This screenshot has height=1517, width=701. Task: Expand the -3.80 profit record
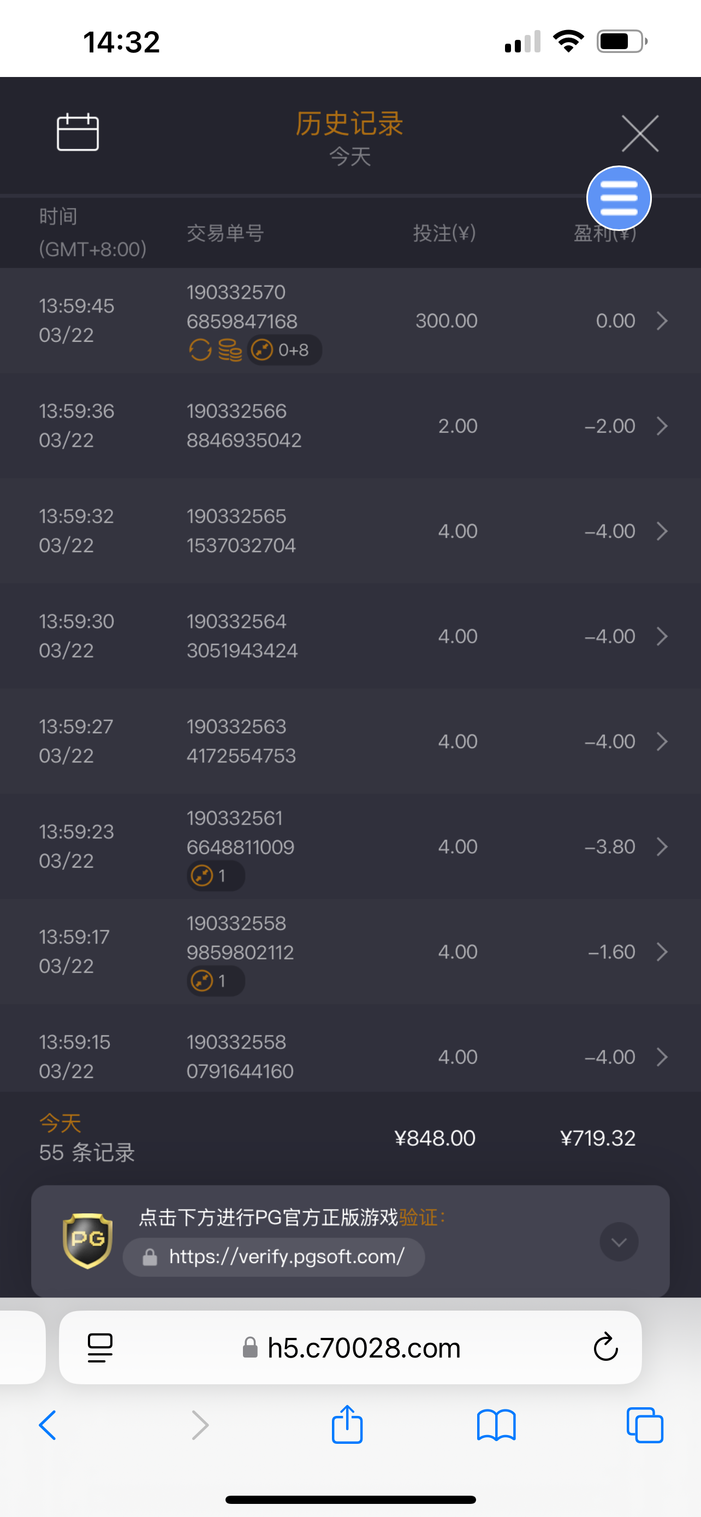point(662,847)
